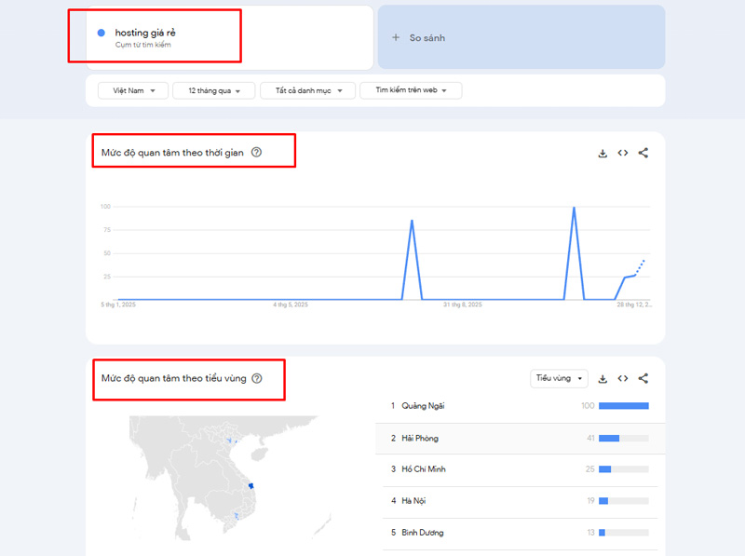Open help icon beside Mức độ quan tâm theo tiểu vùng

click(x=257, y=378)
